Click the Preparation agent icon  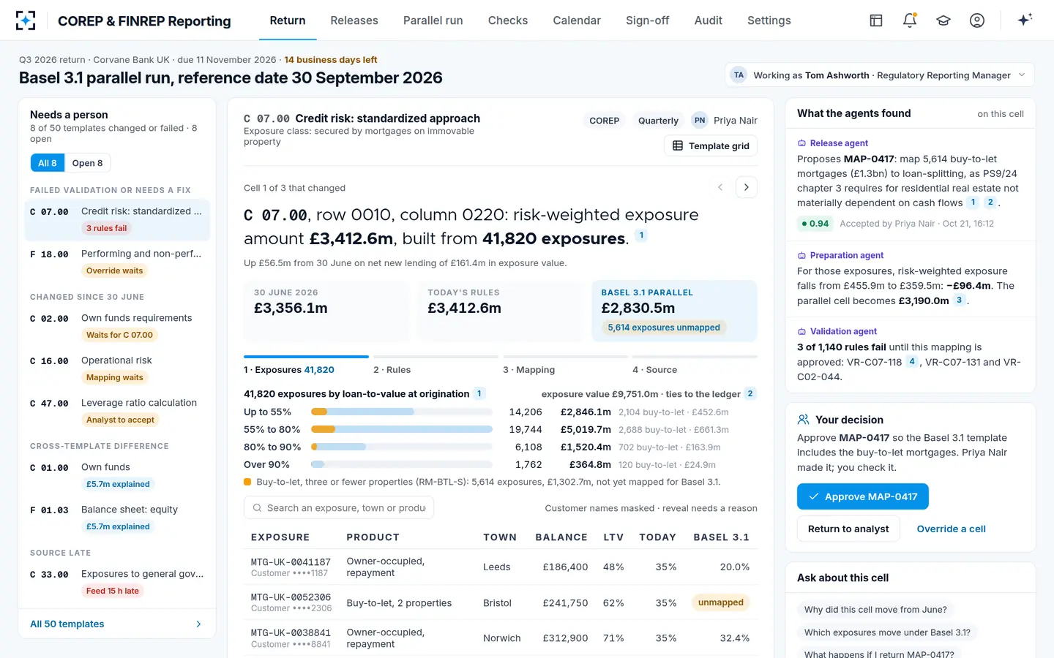[x=801, y=255]
